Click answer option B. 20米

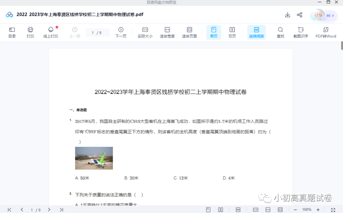tap(131, 178)
